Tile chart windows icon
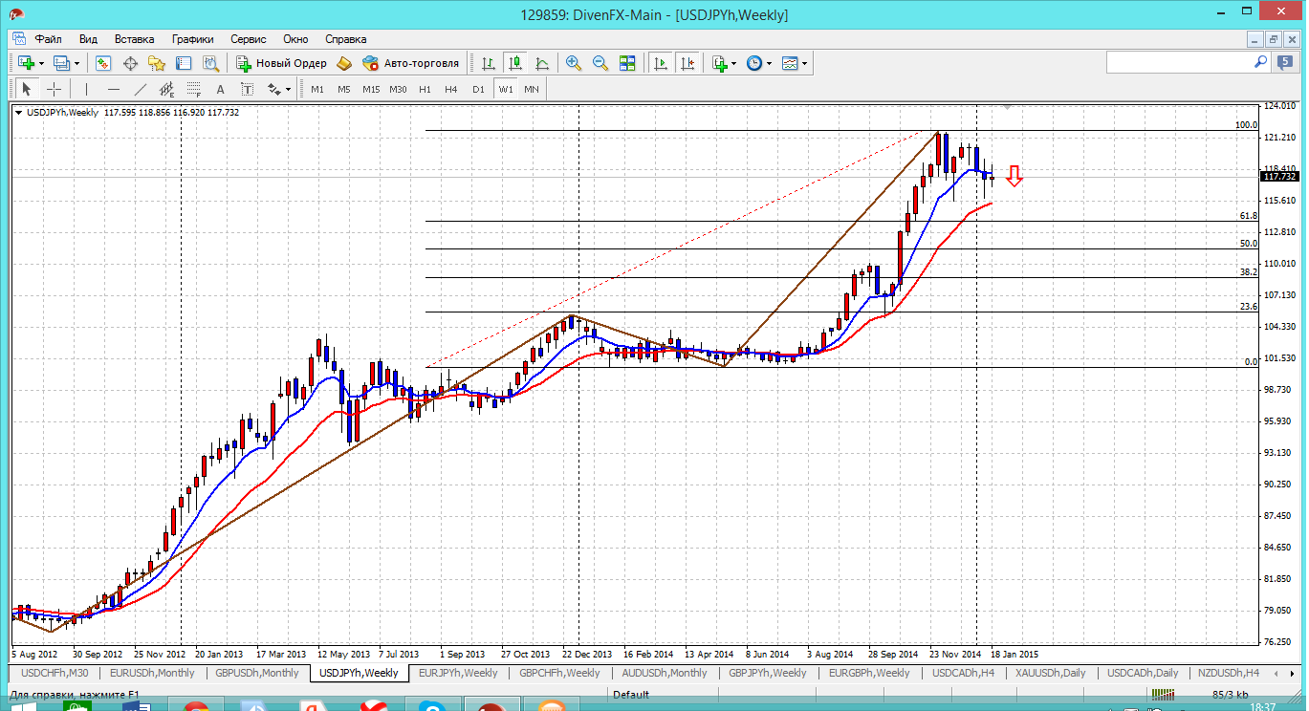 [x=627, y=63]
